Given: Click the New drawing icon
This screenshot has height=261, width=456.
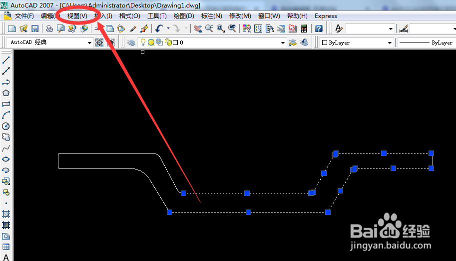Looking at the screenshot, I should pos(12,28).
